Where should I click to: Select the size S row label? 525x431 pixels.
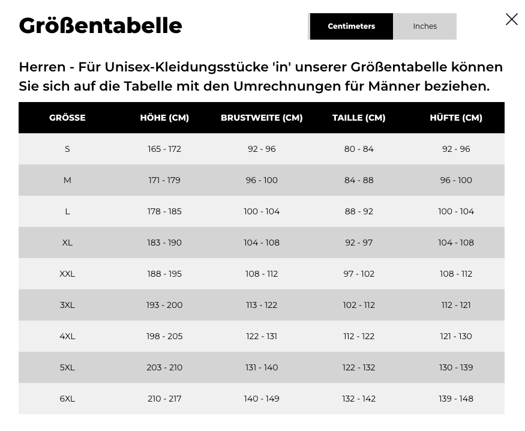67,149
